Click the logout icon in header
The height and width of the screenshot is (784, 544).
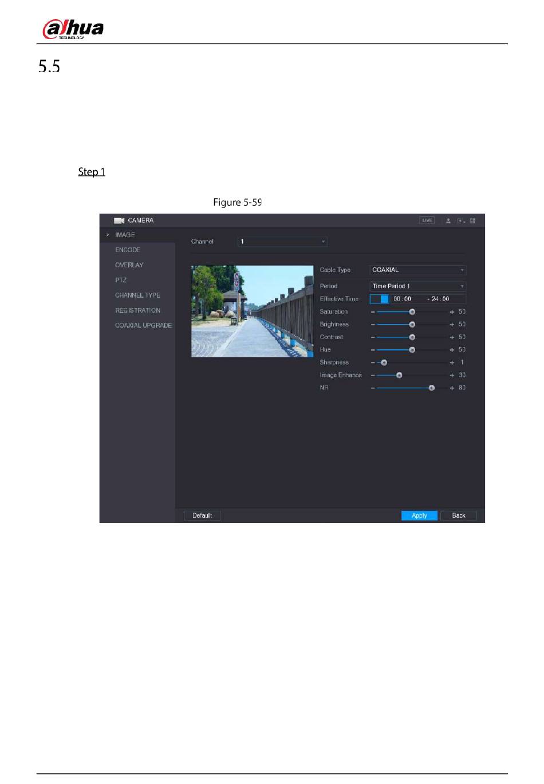click(461, 220)
